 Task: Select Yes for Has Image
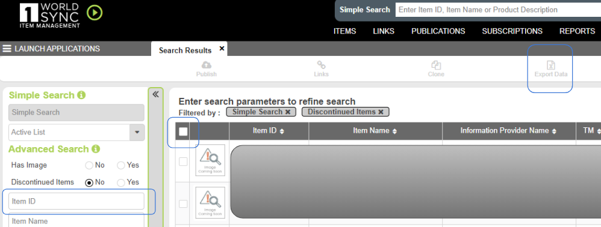click(x=120, y=166)
